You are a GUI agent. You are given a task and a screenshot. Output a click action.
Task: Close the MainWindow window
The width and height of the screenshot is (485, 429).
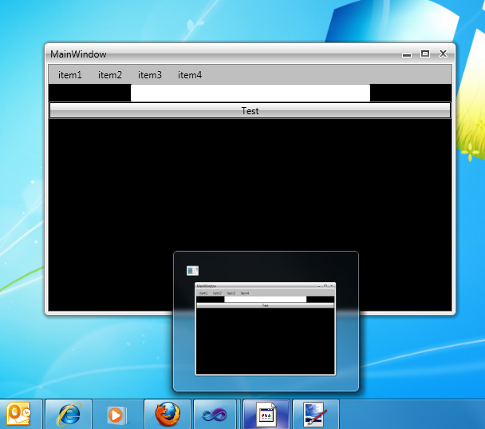[444, 54]
